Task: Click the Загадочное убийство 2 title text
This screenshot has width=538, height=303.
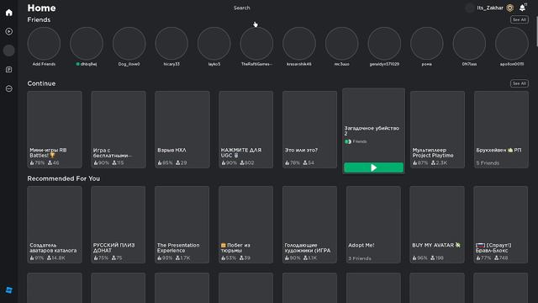Action: click(372, 130)
